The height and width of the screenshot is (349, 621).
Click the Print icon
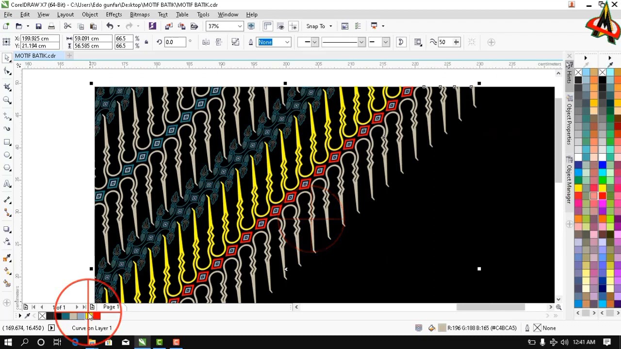51,26
